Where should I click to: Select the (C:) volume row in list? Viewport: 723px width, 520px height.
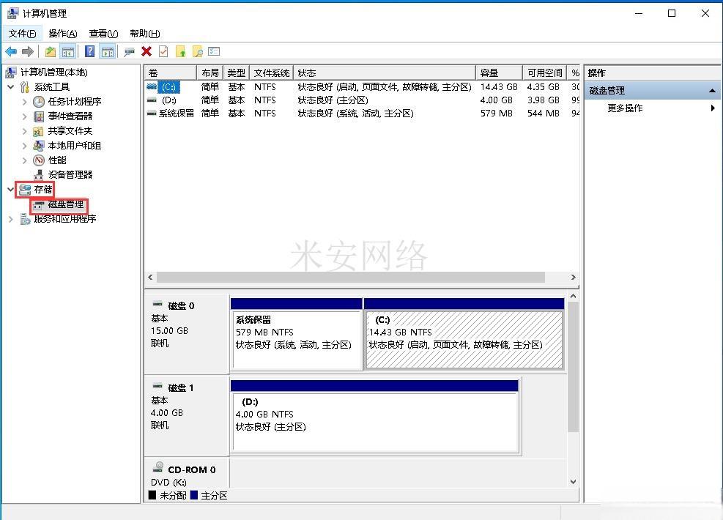[362, 86]
